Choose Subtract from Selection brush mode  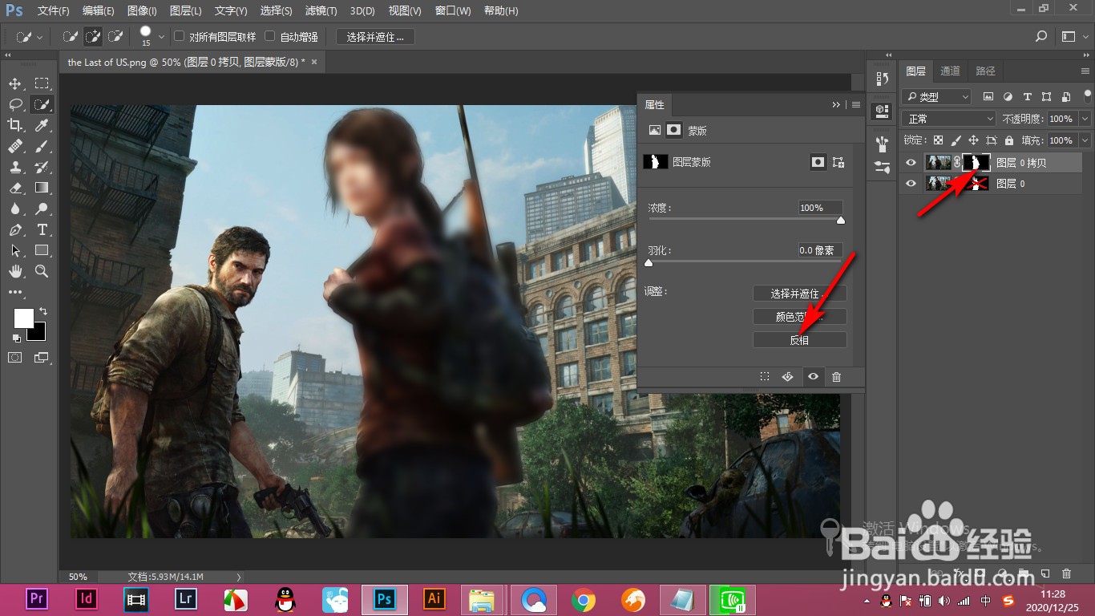pyautogui.click(x=115, y=36)
